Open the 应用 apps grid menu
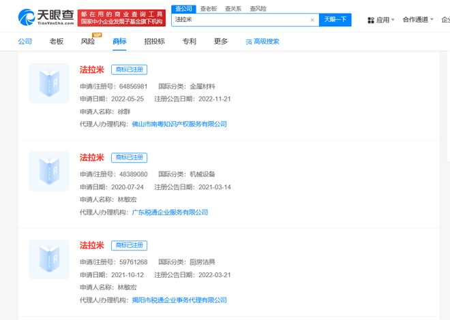 381,20
